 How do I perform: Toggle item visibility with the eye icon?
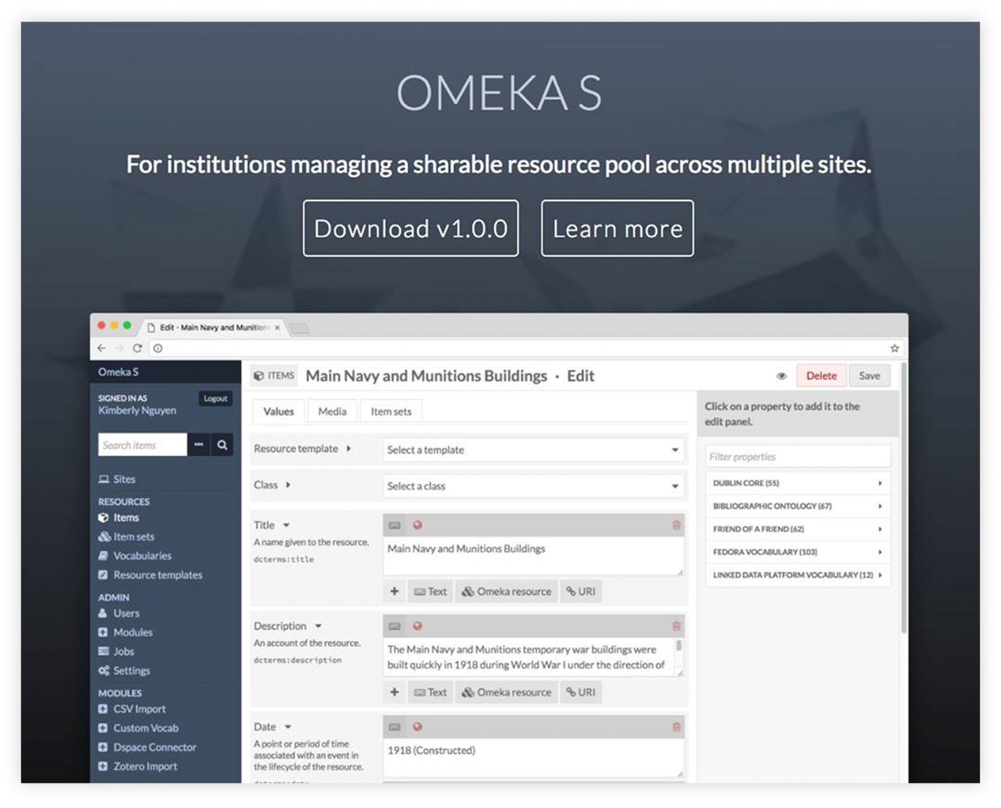coord(781,375)
